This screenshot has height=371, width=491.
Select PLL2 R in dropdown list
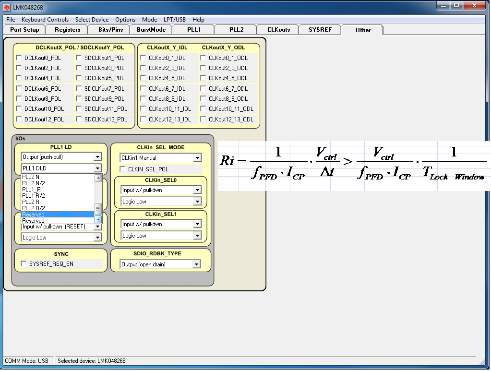pos(58,202)
